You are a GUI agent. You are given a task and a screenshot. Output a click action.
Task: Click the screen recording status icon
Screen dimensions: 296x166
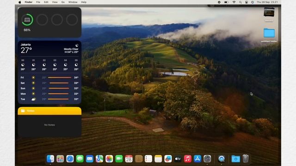[x=219, y=2]
